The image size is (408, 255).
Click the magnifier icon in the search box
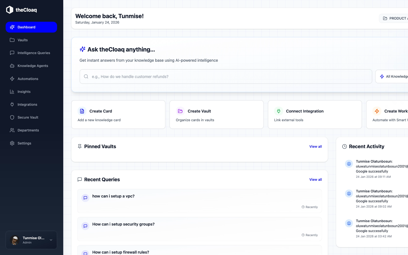86,76
